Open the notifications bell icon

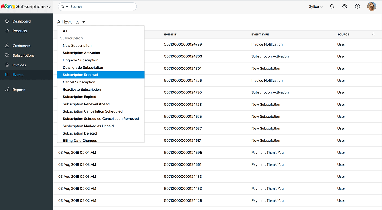(x=332, y=7)
